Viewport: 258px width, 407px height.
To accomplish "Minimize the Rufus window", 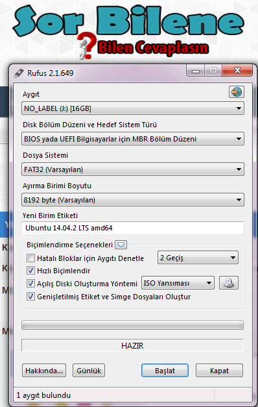I will coord(196,71).
